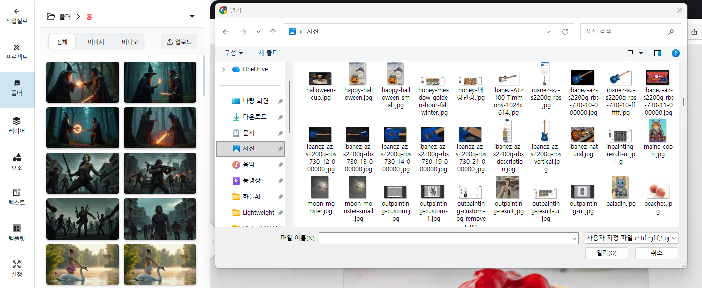
Task: Click the 파일 이름 input field
Action: pos(444,239)
